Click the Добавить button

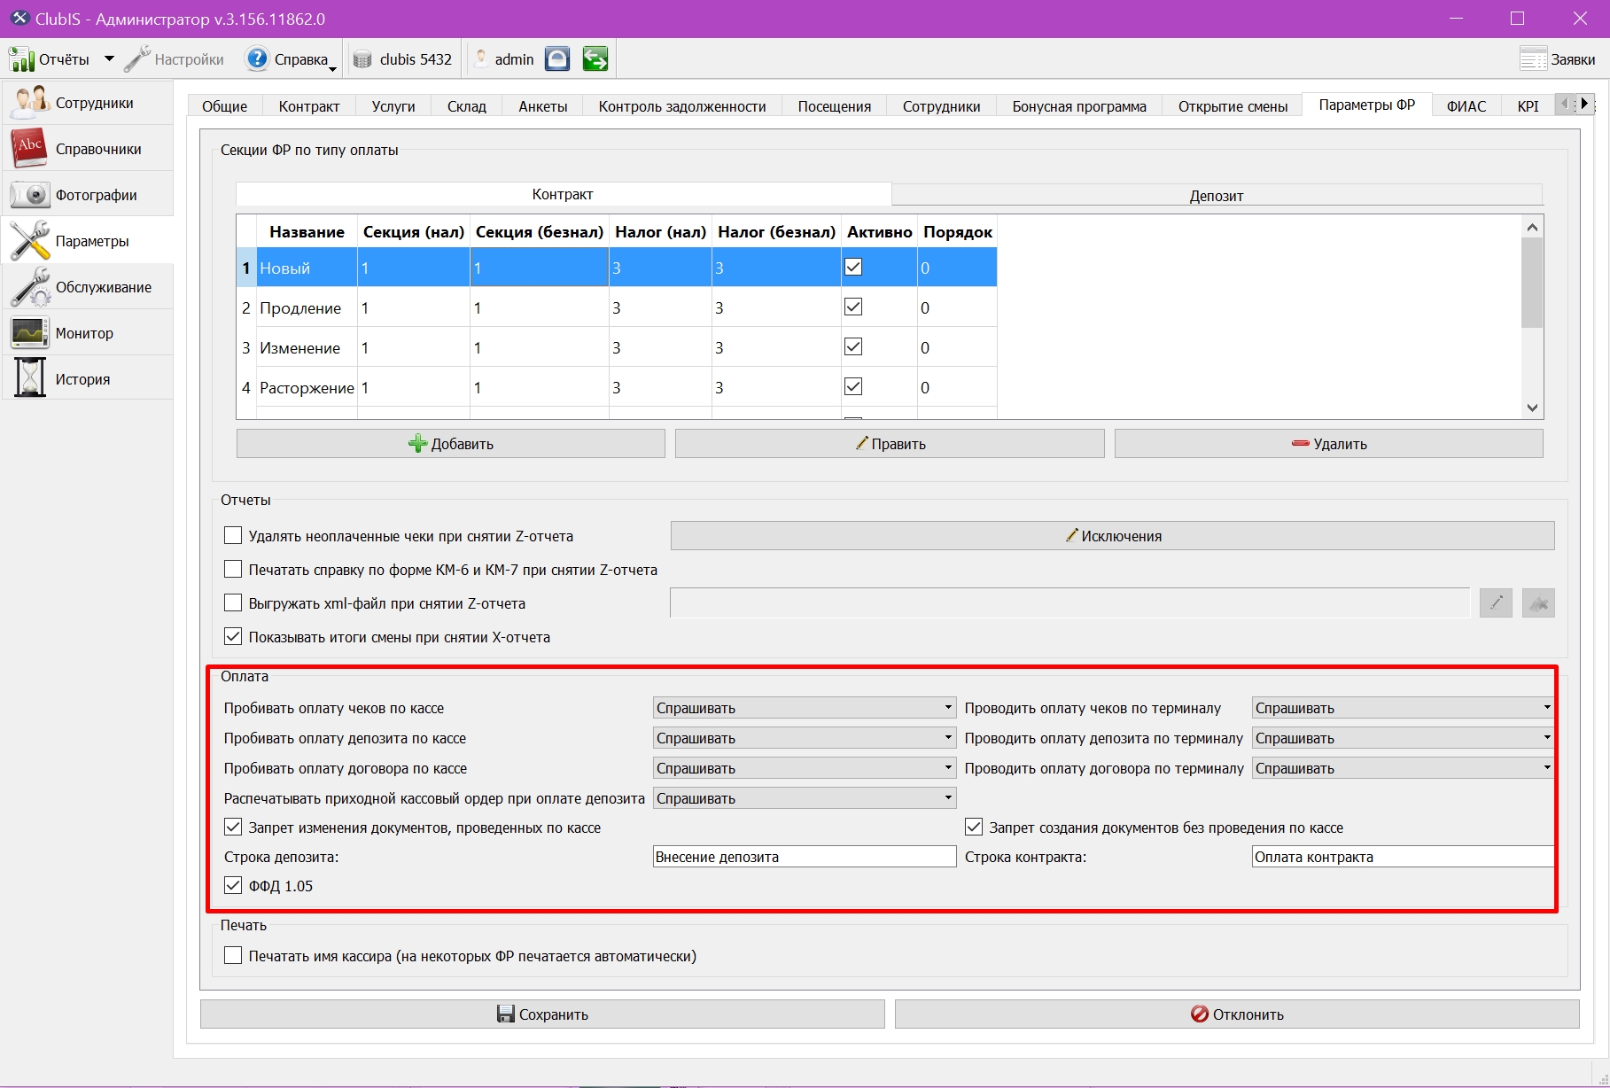click(451, 444)
